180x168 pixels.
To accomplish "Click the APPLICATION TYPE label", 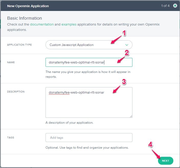I will pyautogui.click(x=19, y=45).
